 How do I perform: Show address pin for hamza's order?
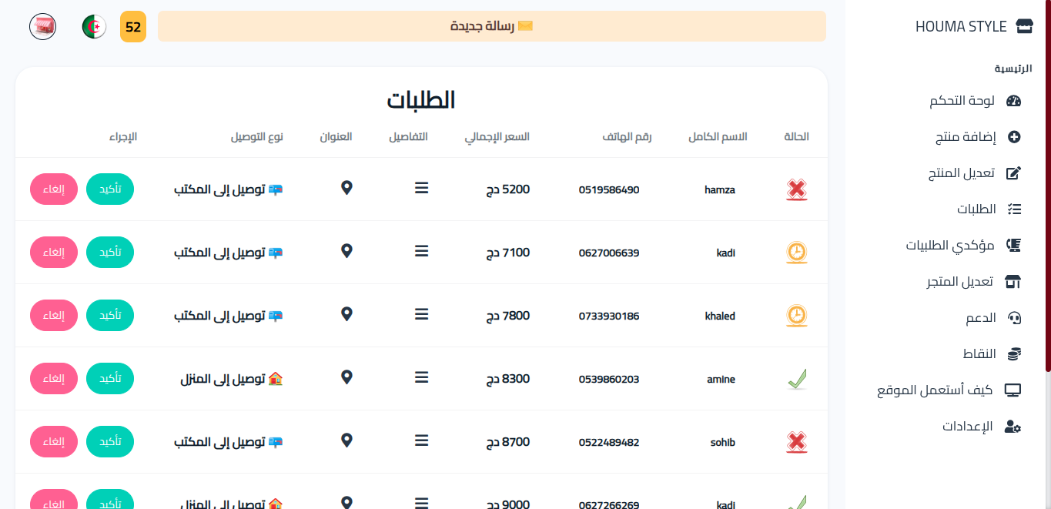point(346,188)
